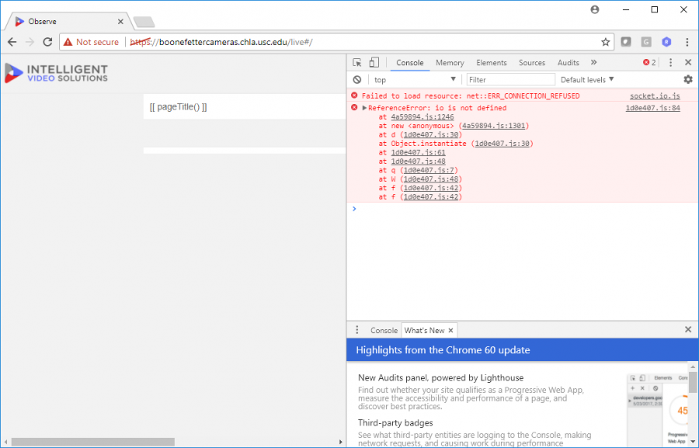Open the top execution context dropdown

(415, 80)
